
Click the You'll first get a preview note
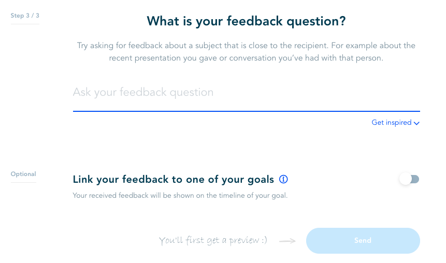213,241
